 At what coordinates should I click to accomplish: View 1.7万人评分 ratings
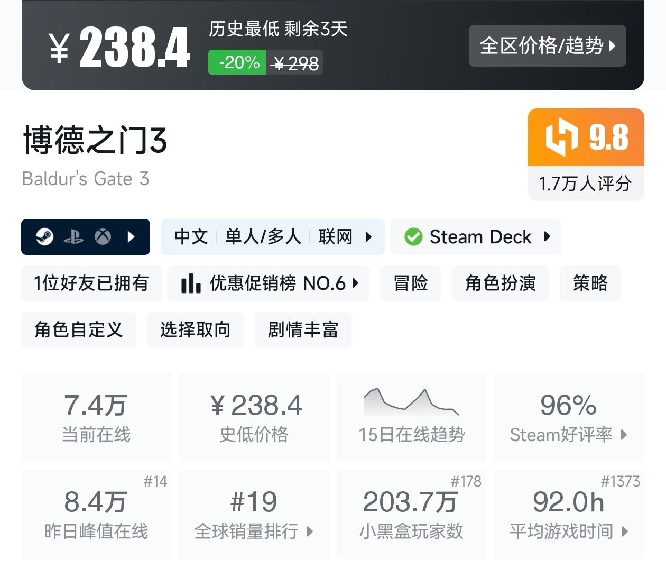point(586,184)
